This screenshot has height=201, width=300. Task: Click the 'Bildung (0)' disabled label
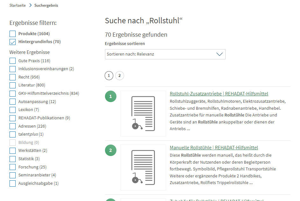[29, 143]
